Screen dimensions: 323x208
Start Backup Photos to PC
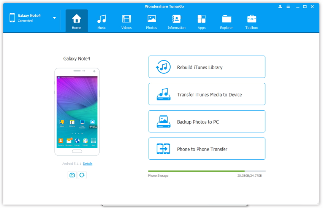[x=207, y=122]
